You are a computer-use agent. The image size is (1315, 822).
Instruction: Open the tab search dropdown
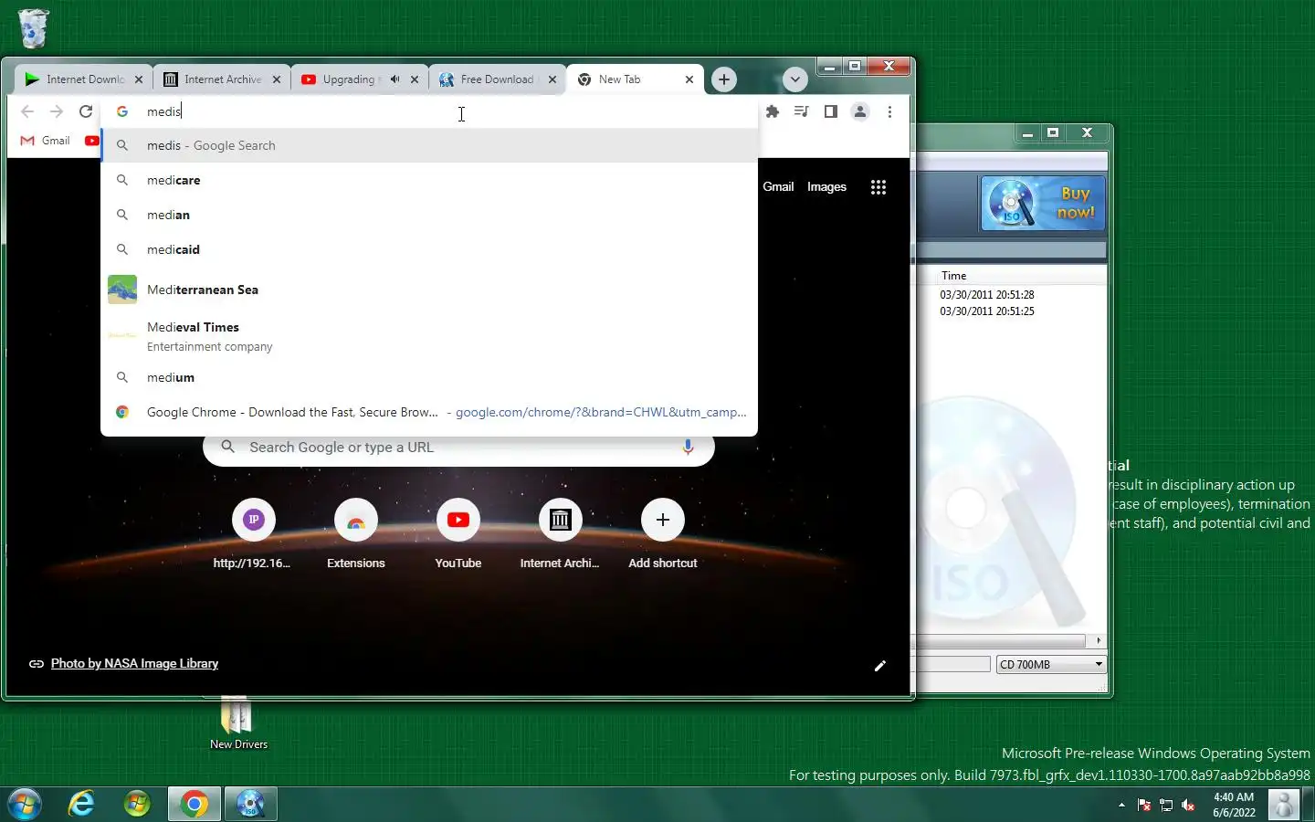pos(795,79)
